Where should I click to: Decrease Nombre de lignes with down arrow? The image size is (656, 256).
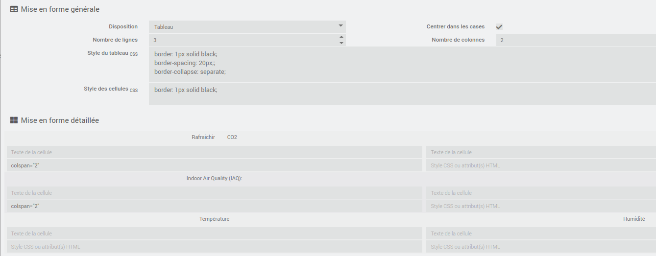click(341, 43)
